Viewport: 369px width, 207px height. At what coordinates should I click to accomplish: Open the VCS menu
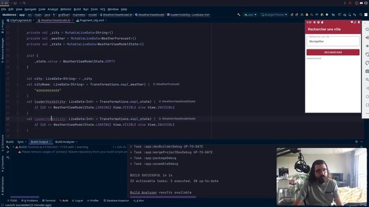click(x=103, y=9)
